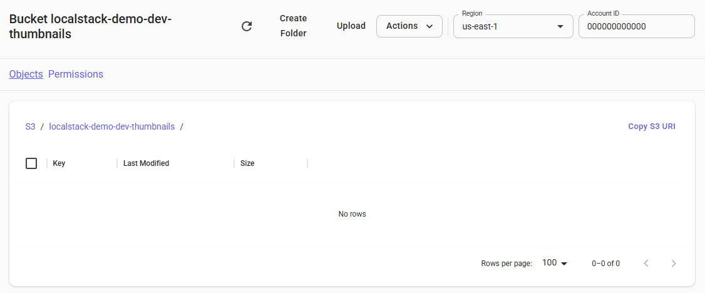Open the Actions dropdown menu
Image resolution: width=705 pixels, height=293 pixels.
(x=409, y=26)
